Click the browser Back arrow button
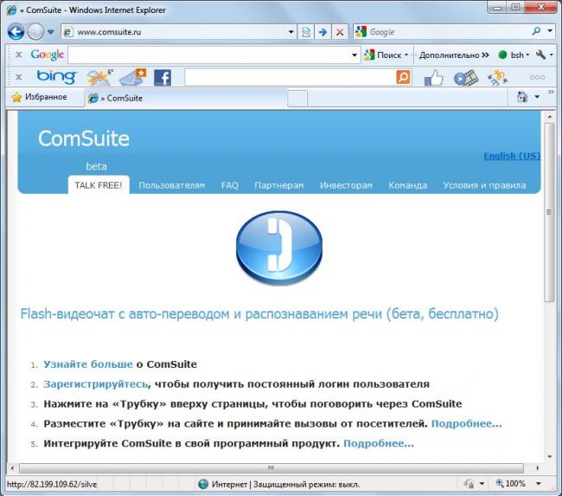 16,32
